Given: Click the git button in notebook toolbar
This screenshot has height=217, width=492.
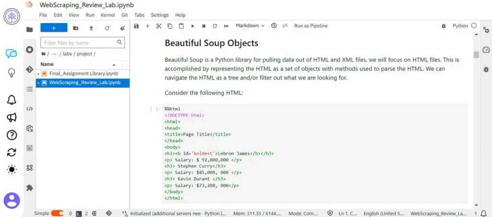Looking at the screenshot, I should [x=285, y=26].
